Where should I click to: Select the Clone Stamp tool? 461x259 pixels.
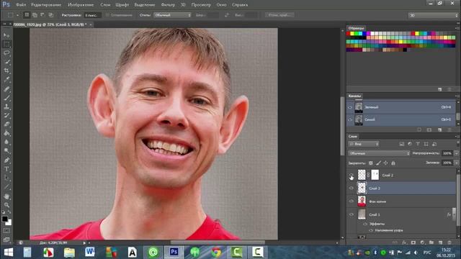6,106
